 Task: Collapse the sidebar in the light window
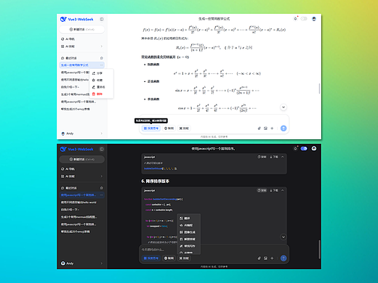coord(102,19)
